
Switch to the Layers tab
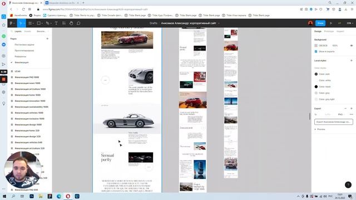(x=18, y=31)
